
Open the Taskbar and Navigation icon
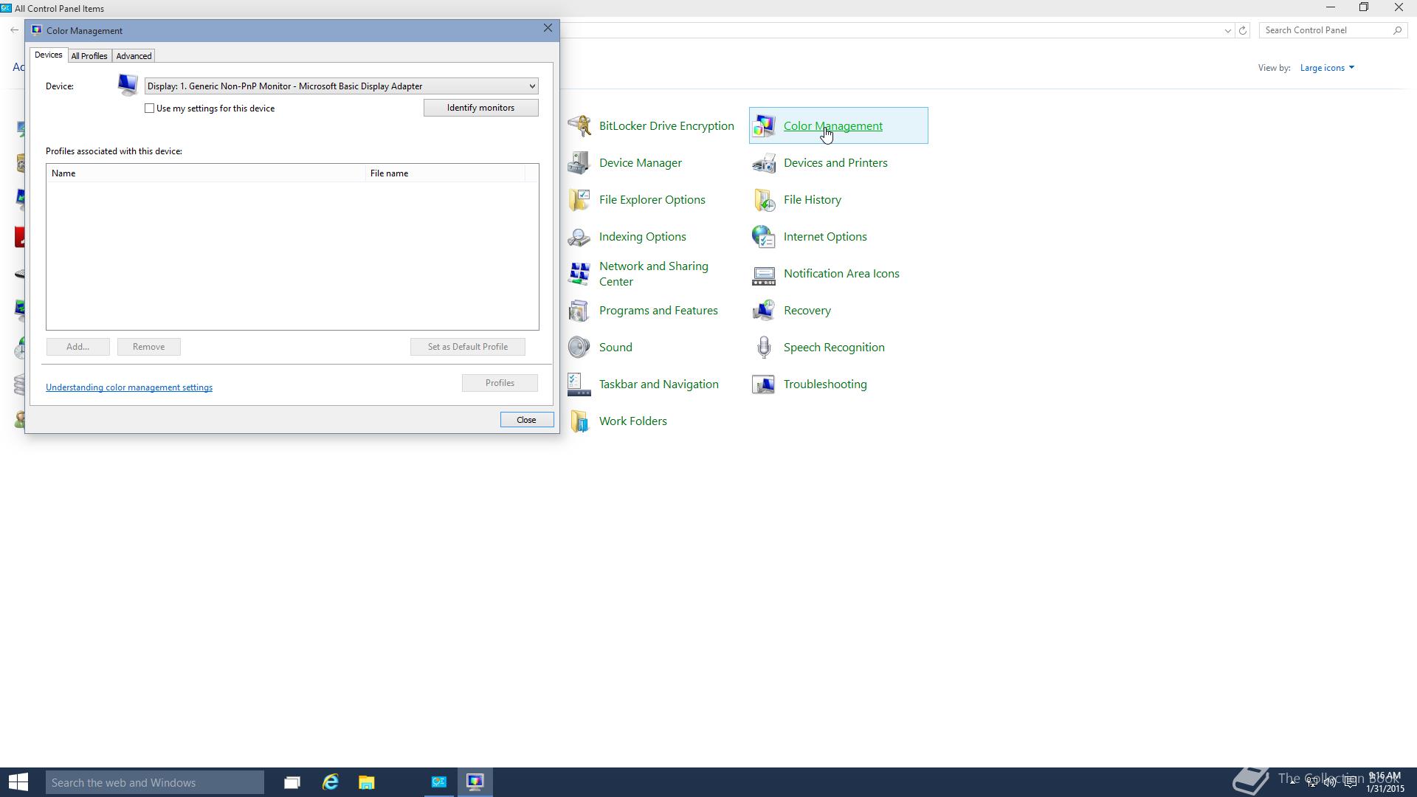point(579,384)
